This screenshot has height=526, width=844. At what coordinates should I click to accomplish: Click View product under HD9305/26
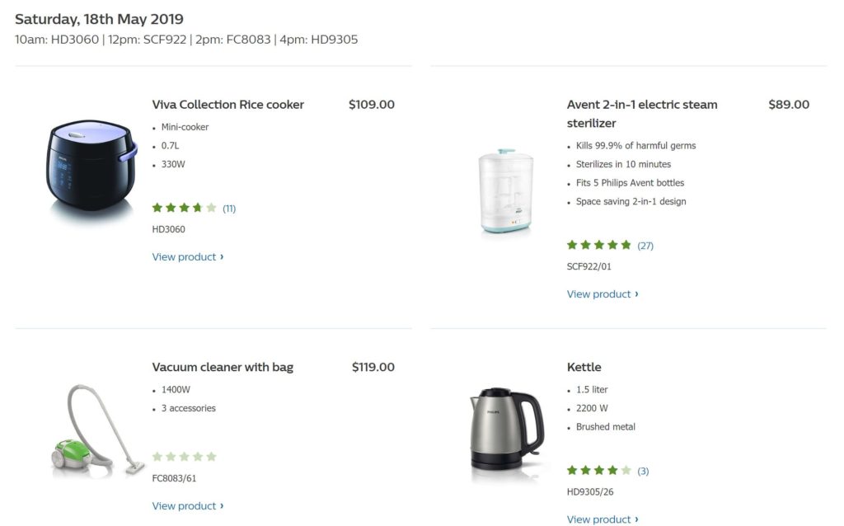click(602, 519)
